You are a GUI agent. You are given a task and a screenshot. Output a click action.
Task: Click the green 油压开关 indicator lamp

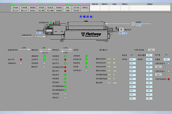pos(65,63)
